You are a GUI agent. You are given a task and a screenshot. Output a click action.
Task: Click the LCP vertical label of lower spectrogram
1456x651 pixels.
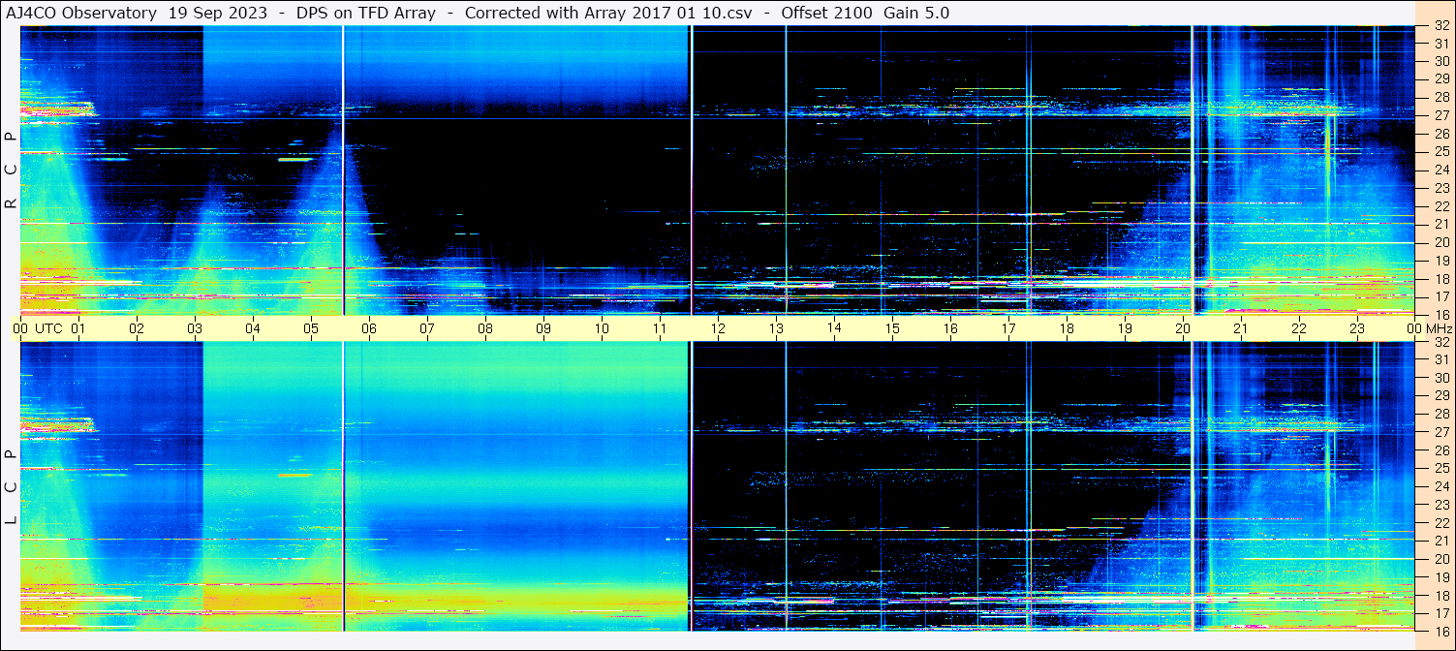11,487
